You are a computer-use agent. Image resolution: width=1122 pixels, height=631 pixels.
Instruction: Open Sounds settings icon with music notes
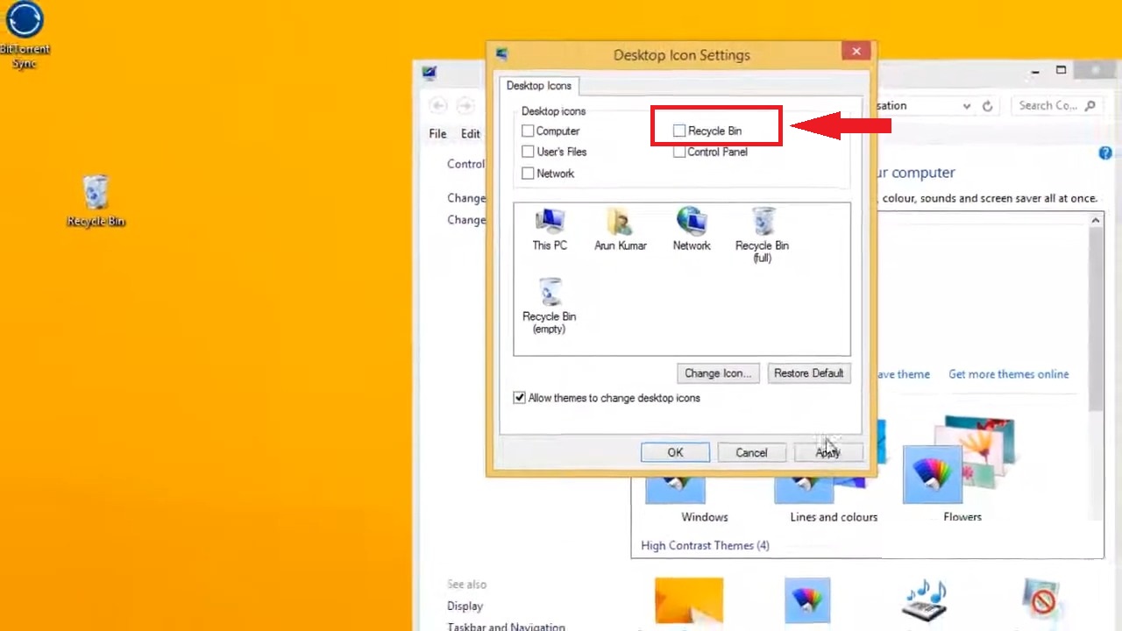point(925,601)
